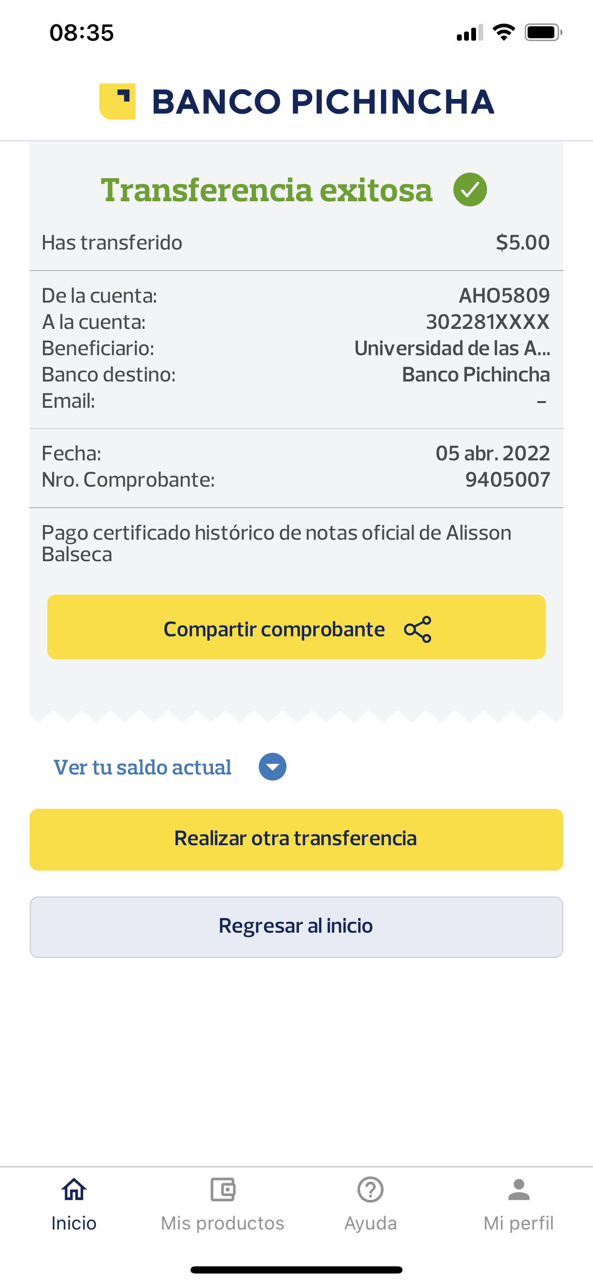Image resolution: width=593 pixels, height=1285 pixels.
Task: Tap the home indicator bar at bottom
Action: (296, 1270)
